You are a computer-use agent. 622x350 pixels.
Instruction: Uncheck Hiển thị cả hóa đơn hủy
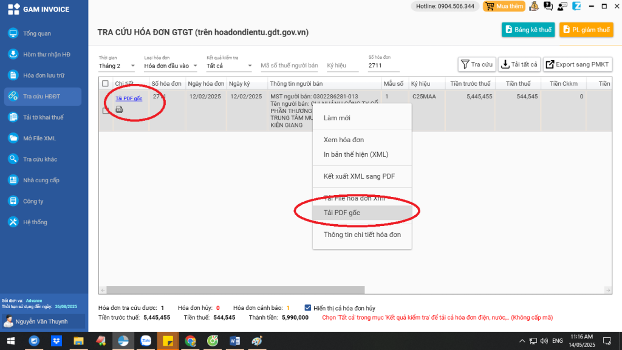(308, 307)
